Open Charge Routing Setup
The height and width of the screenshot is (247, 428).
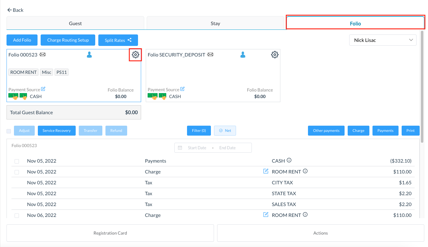pos(68,40)
